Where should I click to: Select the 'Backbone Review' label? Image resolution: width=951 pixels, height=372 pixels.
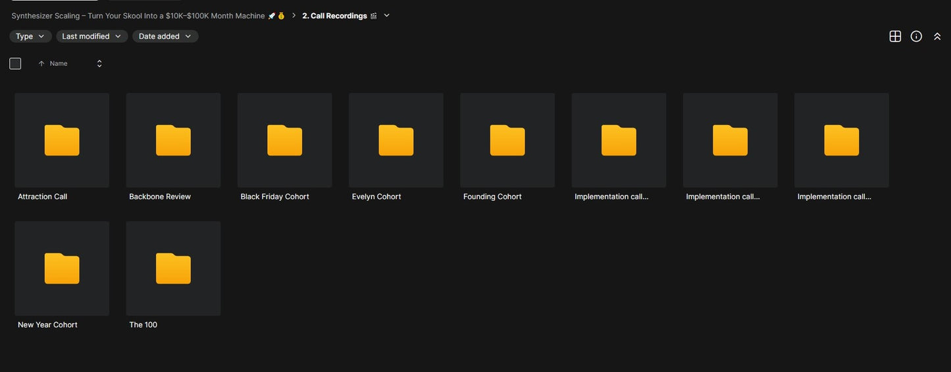click(160, 196)
